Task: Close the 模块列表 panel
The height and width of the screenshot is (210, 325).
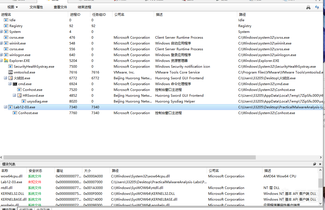Action: point(320,164)
